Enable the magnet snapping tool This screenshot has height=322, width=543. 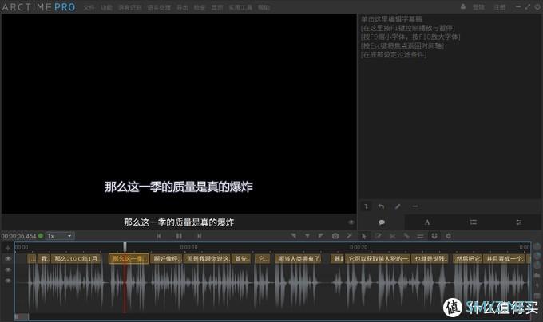pyautogui.click(x=434, y=236)
